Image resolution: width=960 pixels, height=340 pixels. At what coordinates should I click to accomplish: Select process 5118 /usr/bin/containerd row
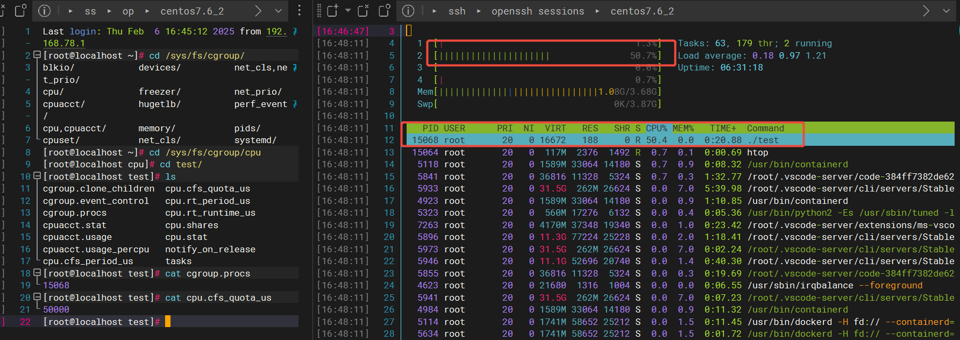tap(680, 164)
